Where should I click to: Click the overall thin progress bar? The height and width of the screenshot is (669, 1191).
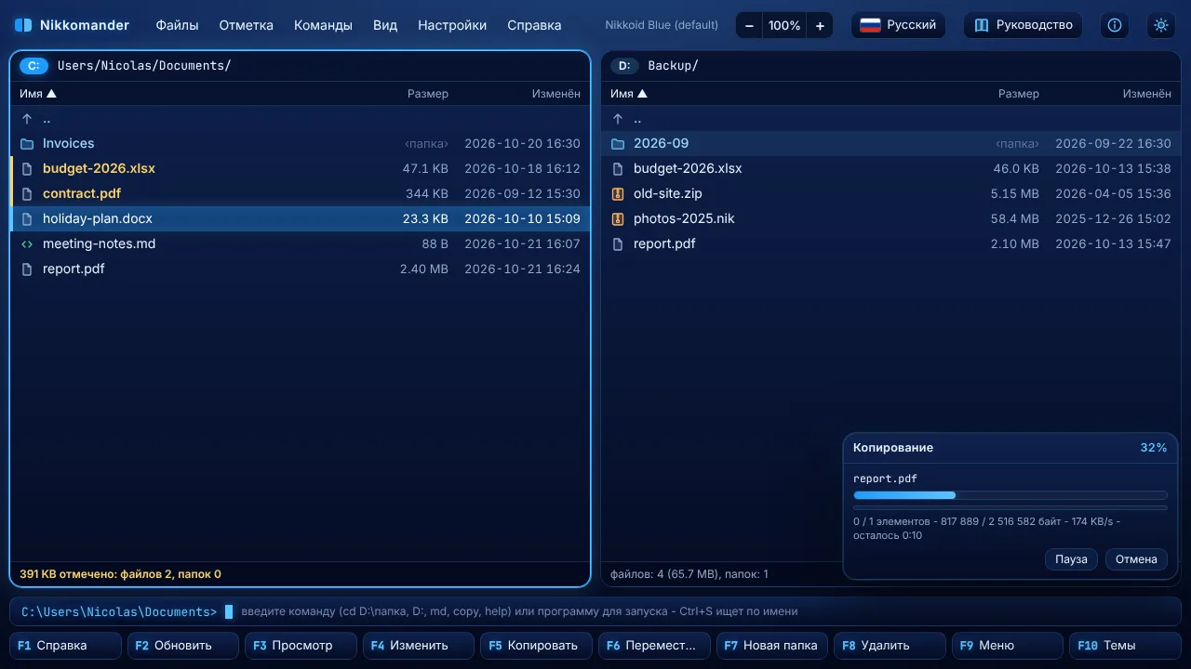click(x=1010, y=507)
